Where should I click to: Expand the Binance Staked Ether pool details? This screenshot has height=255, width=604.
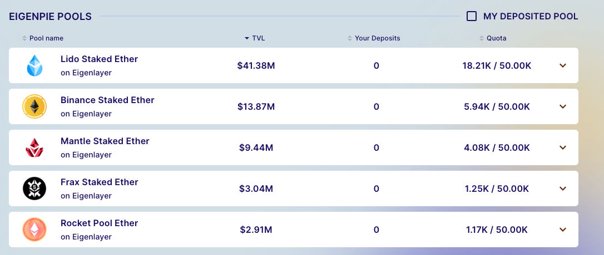click(563, 106)
